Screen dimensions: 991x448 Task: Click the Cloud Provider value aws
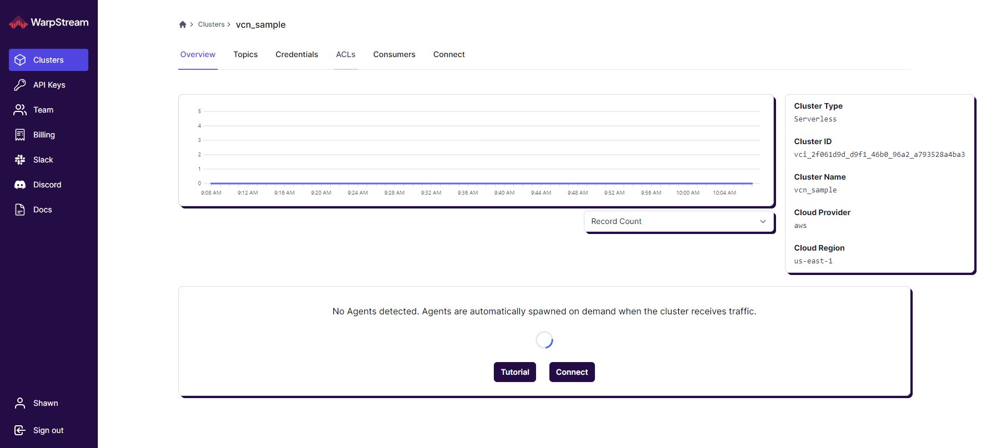point(800,226)
